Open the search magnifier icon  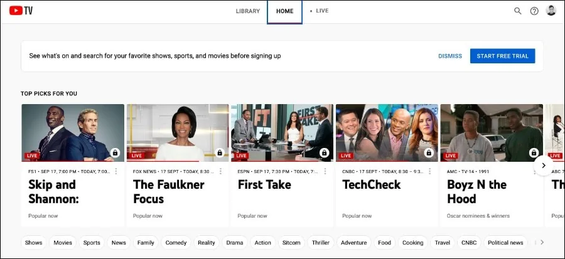pos(518,11)
